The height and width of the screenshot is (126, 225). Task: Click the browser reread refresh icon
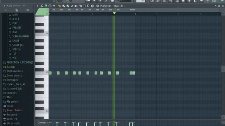click(7, 6)
